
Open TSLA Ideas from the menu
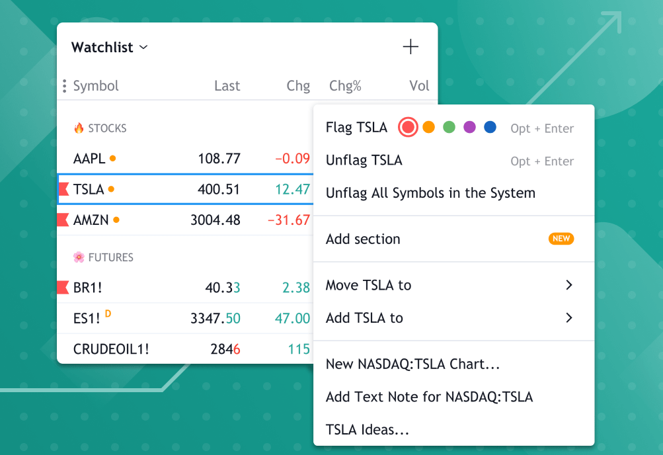pyautogui.click(x=366, y=429)
